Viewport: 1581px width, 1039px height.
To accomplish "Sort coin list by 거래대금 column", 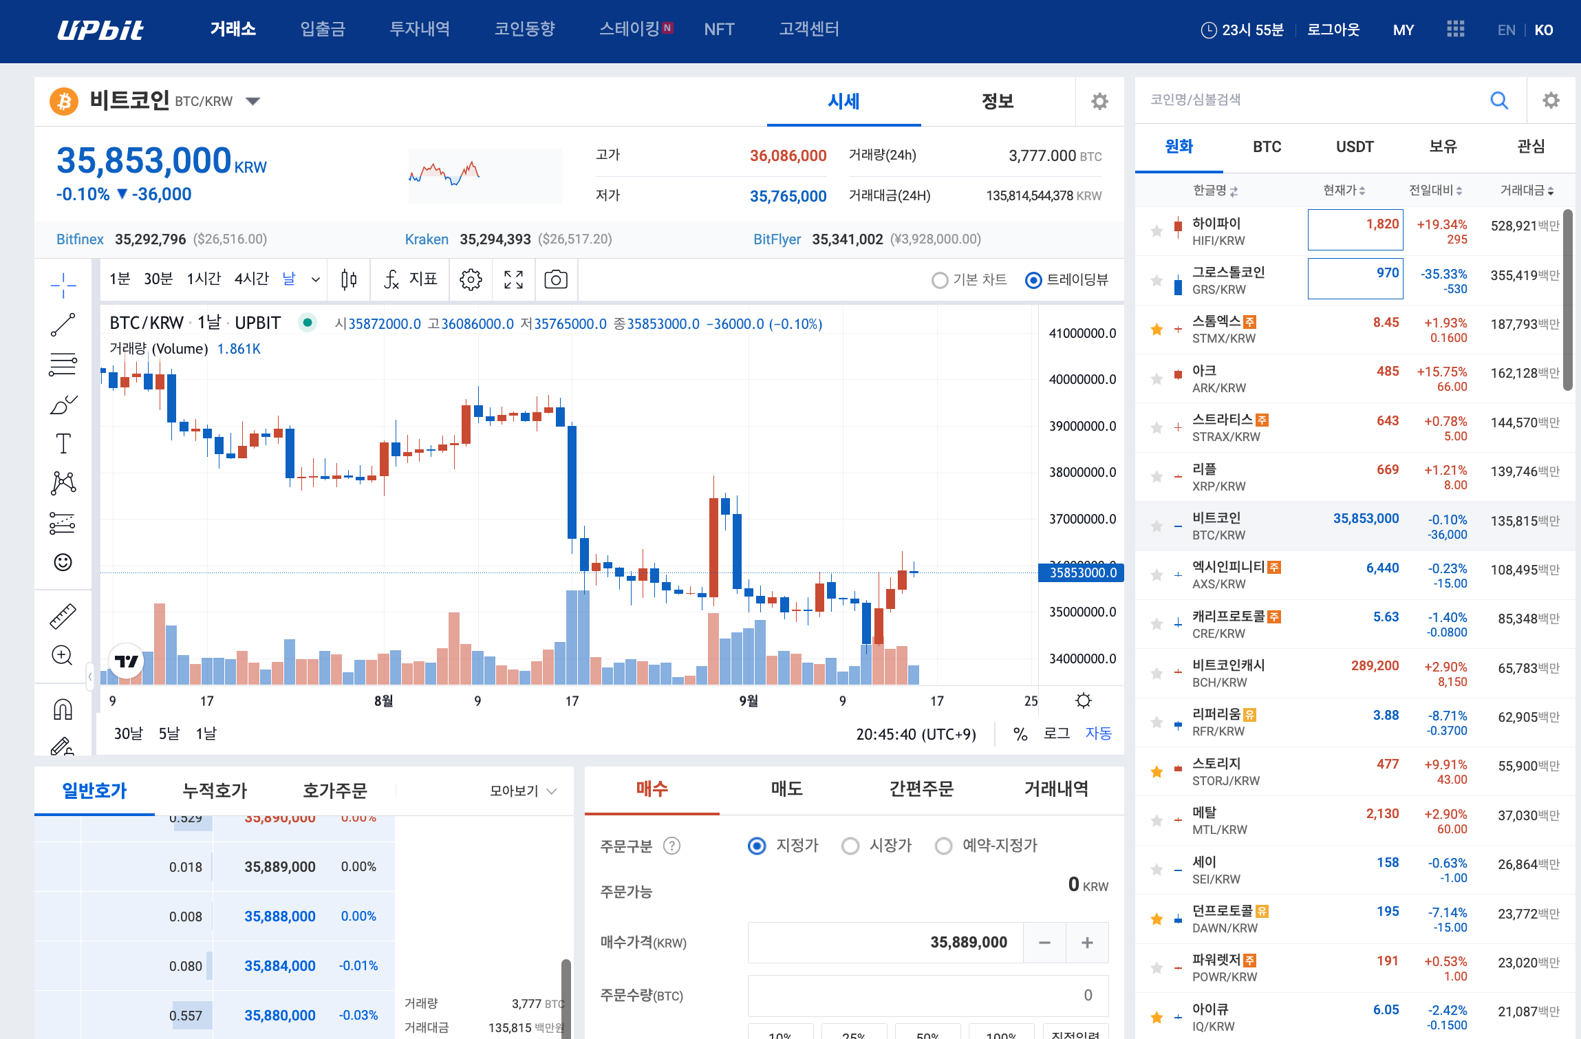I will [1527, 191].
